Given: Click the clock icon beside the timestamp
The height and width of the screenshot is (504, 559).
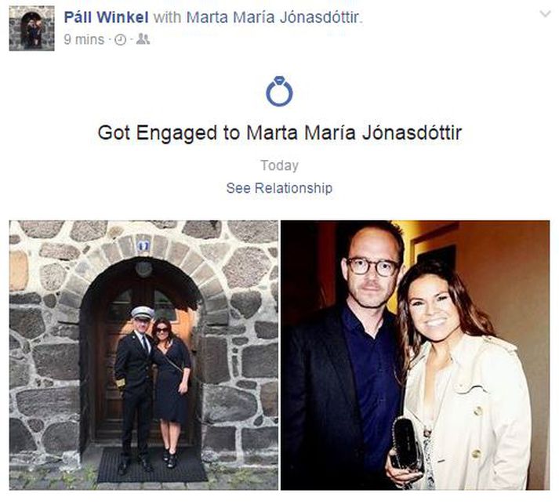Looking at the screenshot, I should tap(121, 39).
